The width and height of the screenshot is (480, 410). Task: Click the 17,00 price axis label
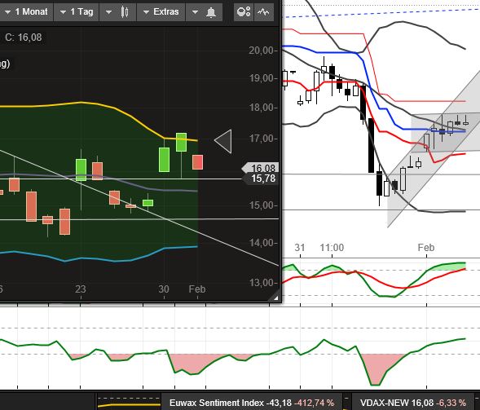pos(261,139)
